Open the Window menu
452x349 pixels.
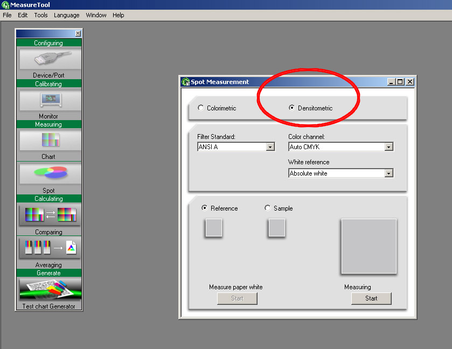(96, 15)
